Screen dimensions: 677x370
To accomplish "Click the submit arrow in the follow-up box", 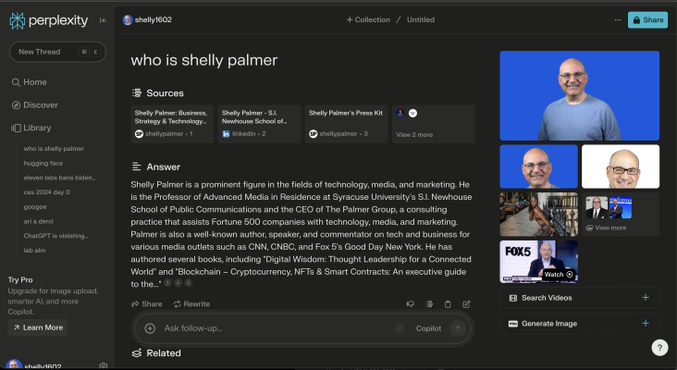I will (x=457, y=328).
